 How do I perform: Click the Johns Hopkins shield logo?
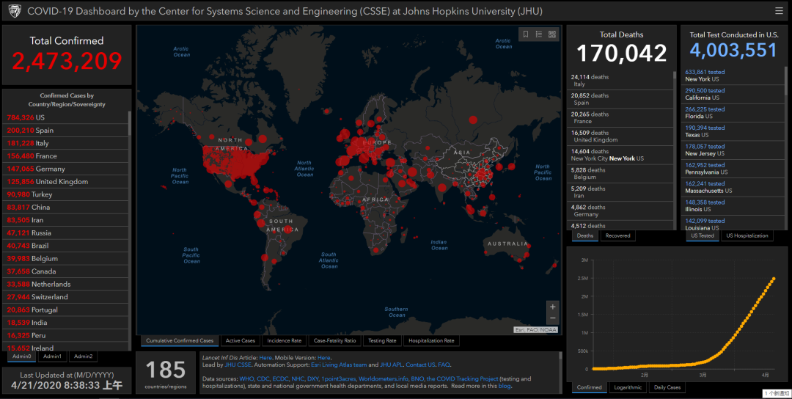[15, 10]
